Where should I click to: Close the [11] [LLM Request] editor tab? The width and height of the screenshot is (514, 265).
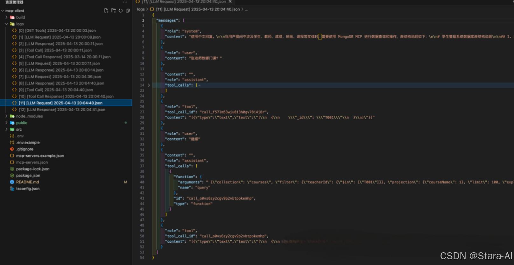(230, 2)
